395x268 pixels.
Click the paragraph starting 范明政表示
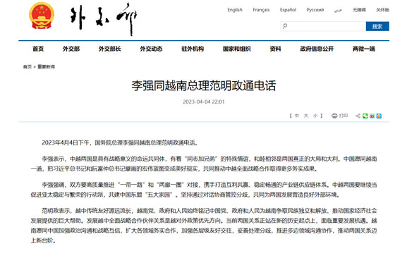204,226
